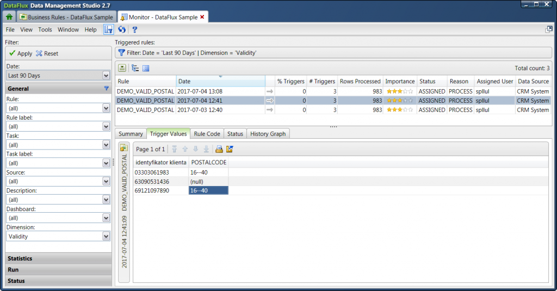The height and width of the screenshot is (291, 557).
Task: Expand the Statistics filter section
Action: click(x=57, y=258)
